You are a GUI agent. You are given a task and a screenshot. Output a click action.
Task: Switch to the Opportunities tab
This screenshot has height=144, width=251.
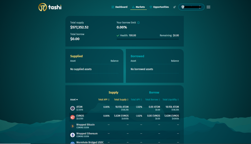(x=159, y=7)
